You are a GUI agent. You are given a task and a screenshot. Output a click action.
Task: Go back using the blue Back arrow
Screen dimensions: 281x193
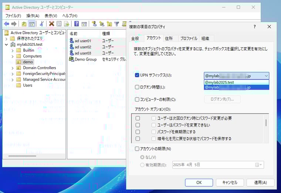(7, 24)
